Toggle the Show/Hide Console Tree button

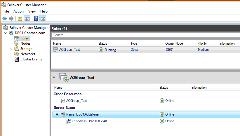[27, 19]
